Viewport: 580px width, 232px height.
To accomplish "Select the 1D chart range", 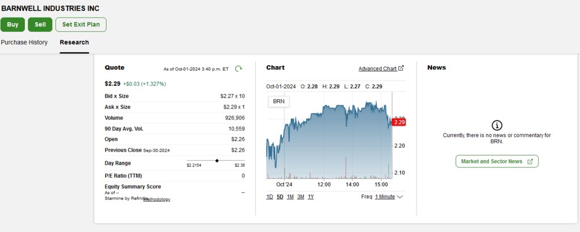I will coord(270,197).
